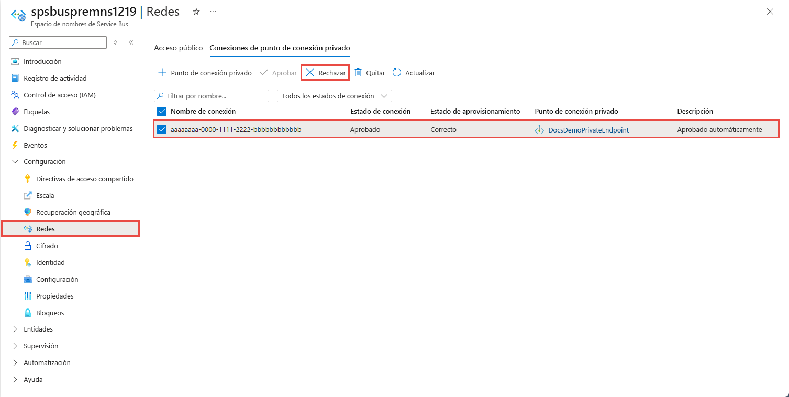The height and width of the screenshot is (397, 789).
Task: Click the aaaaaaaa-0000-1111-2222-bbbbbbbbbbbb connection name
Action: click(x=236, y=129)
